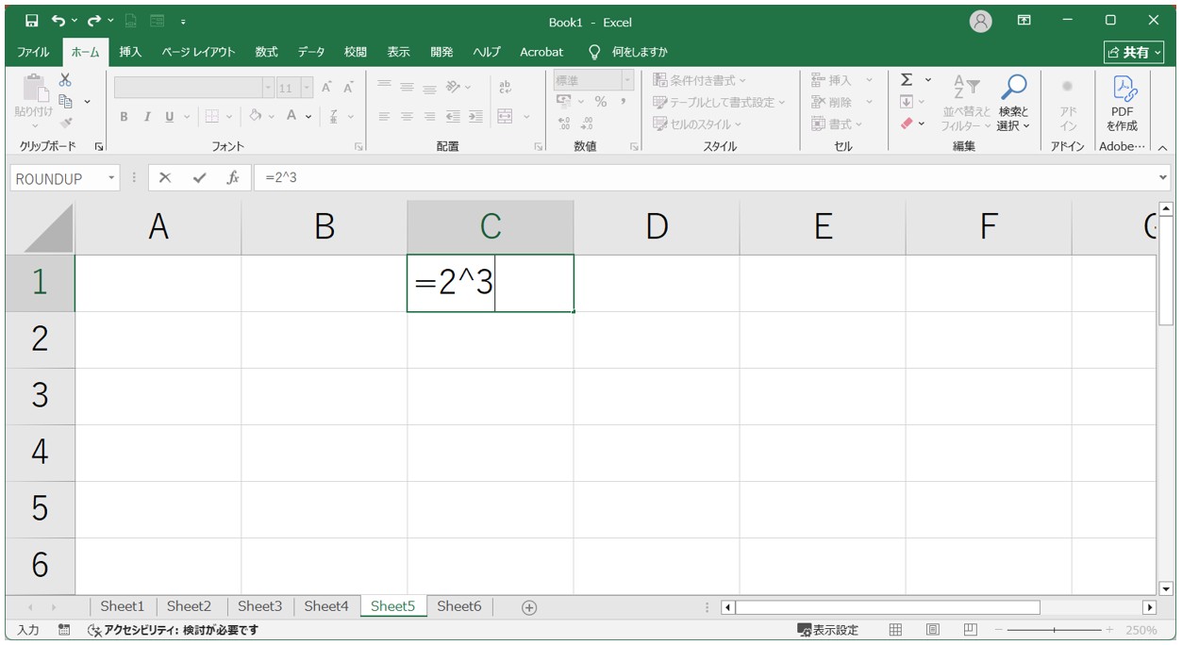Expand the Name Box dropdown
Viewport: 1182px width, 645px height.
(x=111, y=178)
